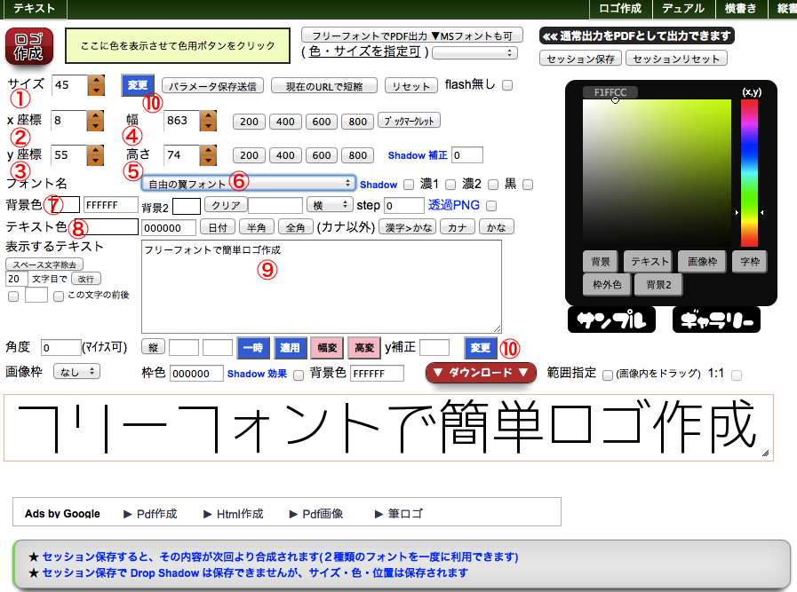Open the 横書き top menu tab

pyautogui.click(x=740, y=8)
